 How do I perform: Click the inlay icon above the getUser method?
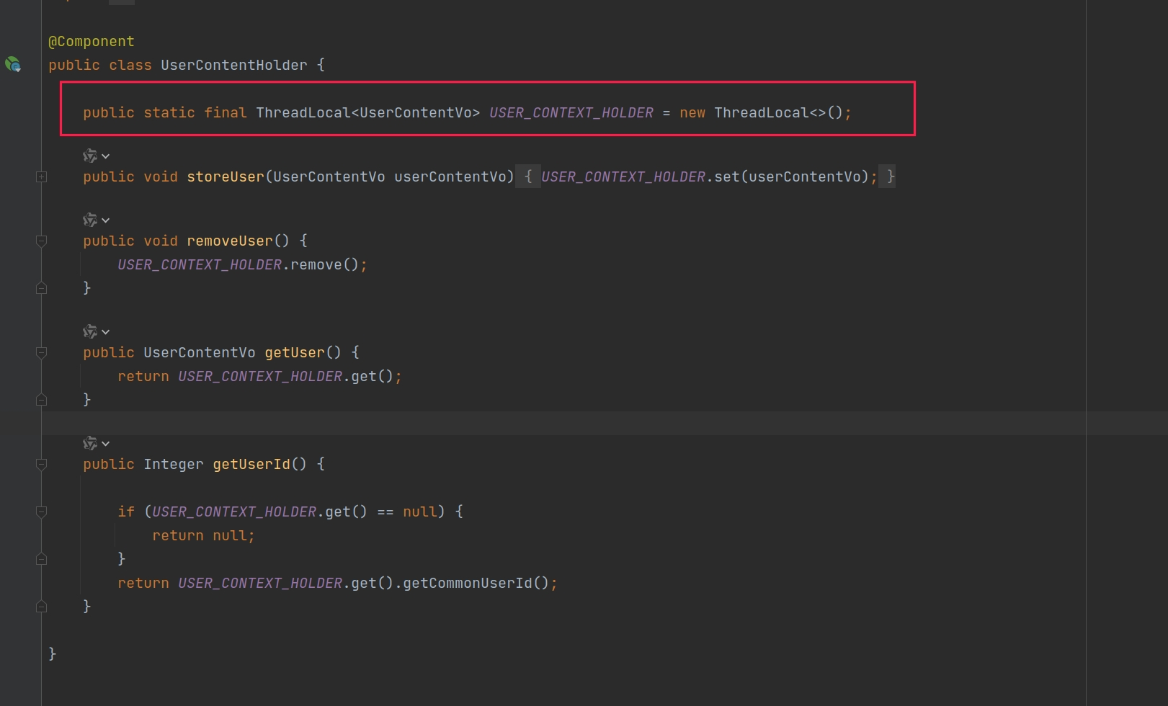tap(90, 331)
